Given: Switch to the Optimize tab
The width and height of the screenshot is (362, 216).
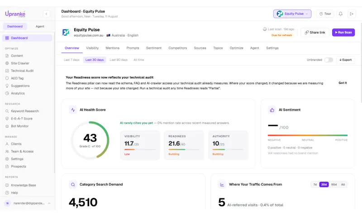Looking at the screenshot, I should 236,48.
